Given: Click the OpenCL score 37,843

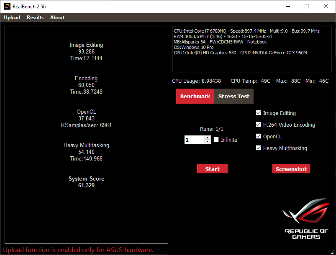Looking at the screenshot, I should tap(86, 118).
